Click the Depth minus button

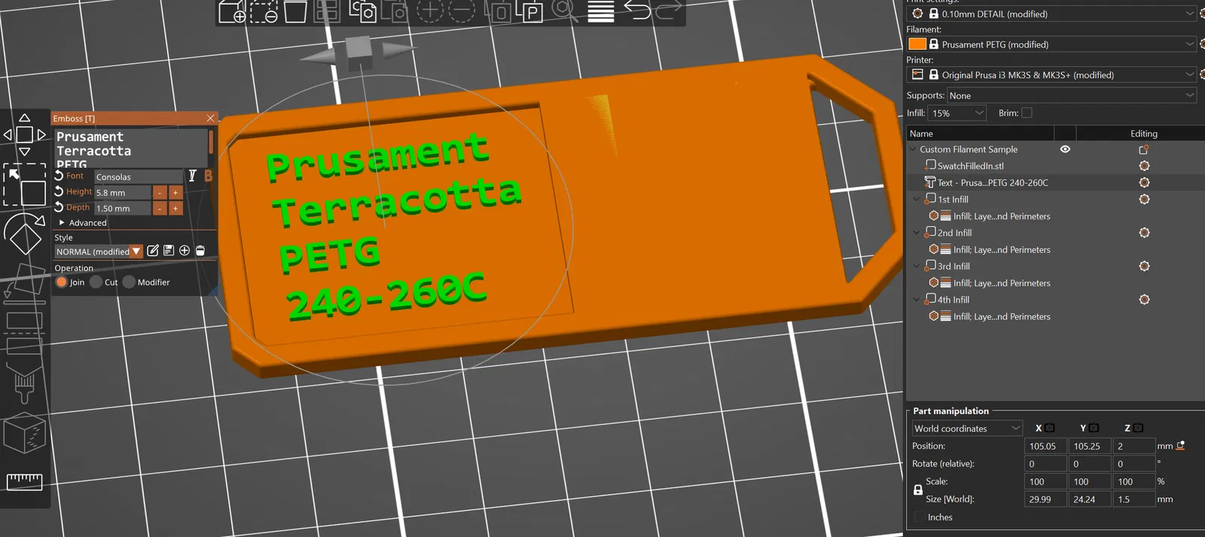(x=160, y=209)
